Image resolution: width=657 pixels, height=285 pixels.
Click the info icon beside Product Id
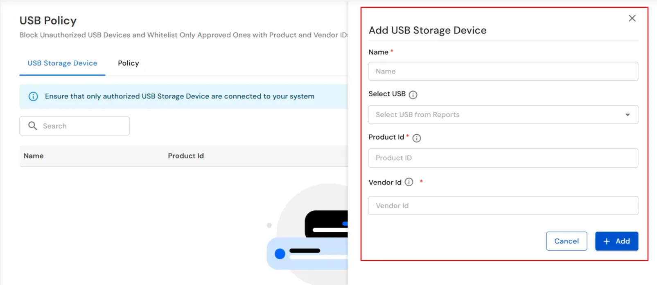417,138
